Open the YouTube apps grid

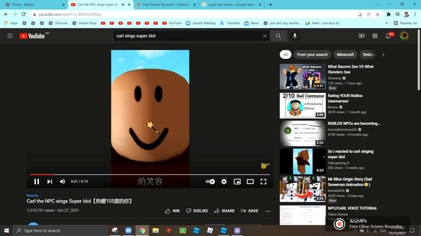pos(375,36)
